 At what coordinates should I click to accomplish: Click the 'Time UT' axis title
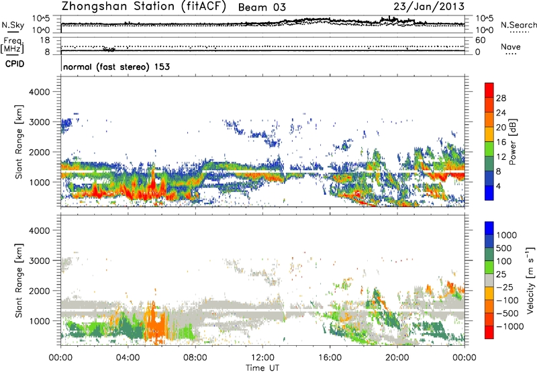pos(262,368)
